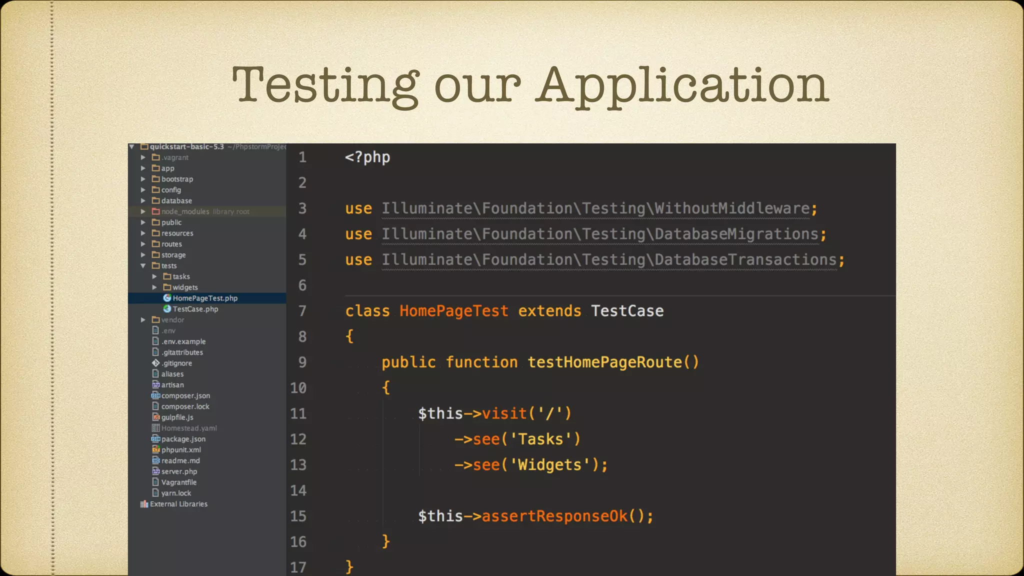Select the tasks folder label
This screenshot has width=1024, height=576.
[x=181, y=276]
